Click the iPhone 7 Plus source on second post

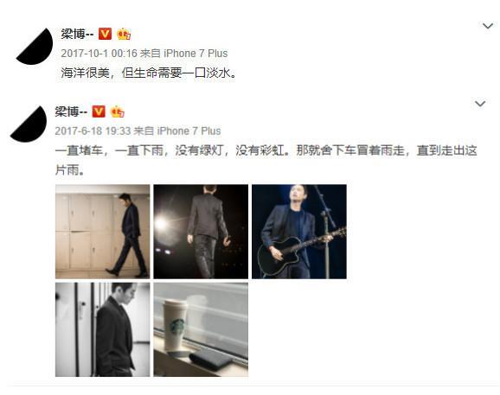point(189,131)
